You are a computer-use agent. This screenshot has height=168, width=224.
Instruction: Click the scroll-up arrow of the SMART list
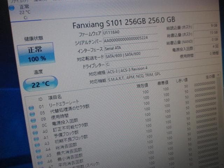(218, 75)
